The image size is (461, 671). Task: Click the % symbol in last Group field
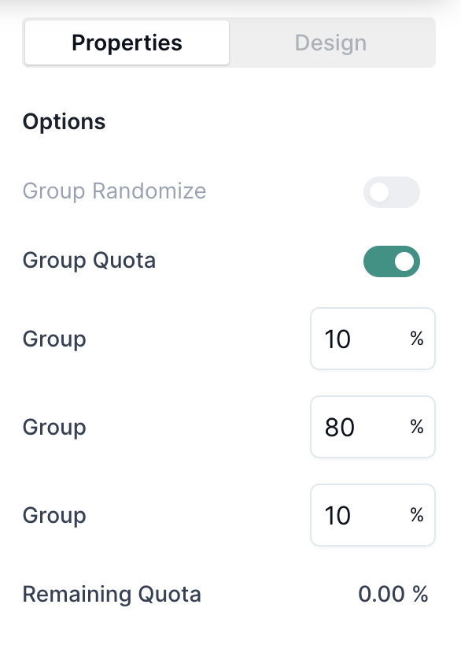coord(417,515)
